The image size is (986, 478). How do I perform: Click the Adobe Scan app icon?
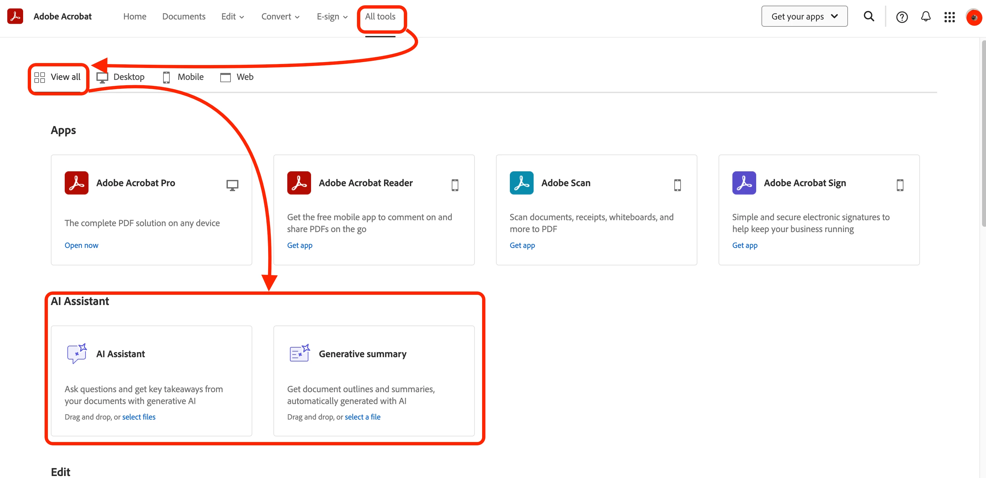click(x=521, y=183)
